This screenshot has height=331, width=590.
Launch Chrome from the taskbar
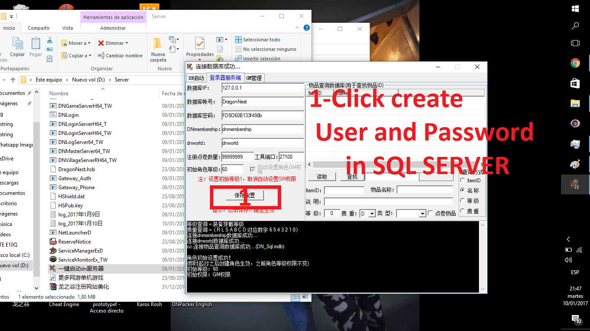pos(575,63)
